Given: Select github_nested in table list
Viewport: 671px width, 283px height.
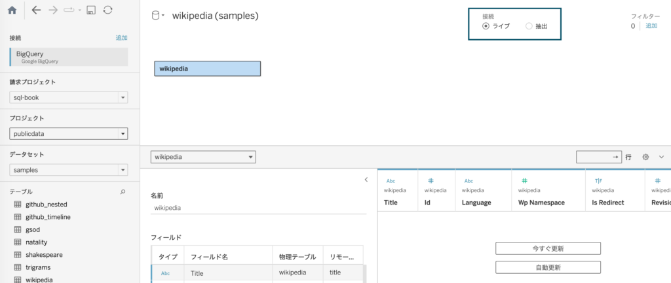Looking at the screenshot, I should [x=47, y=205].
